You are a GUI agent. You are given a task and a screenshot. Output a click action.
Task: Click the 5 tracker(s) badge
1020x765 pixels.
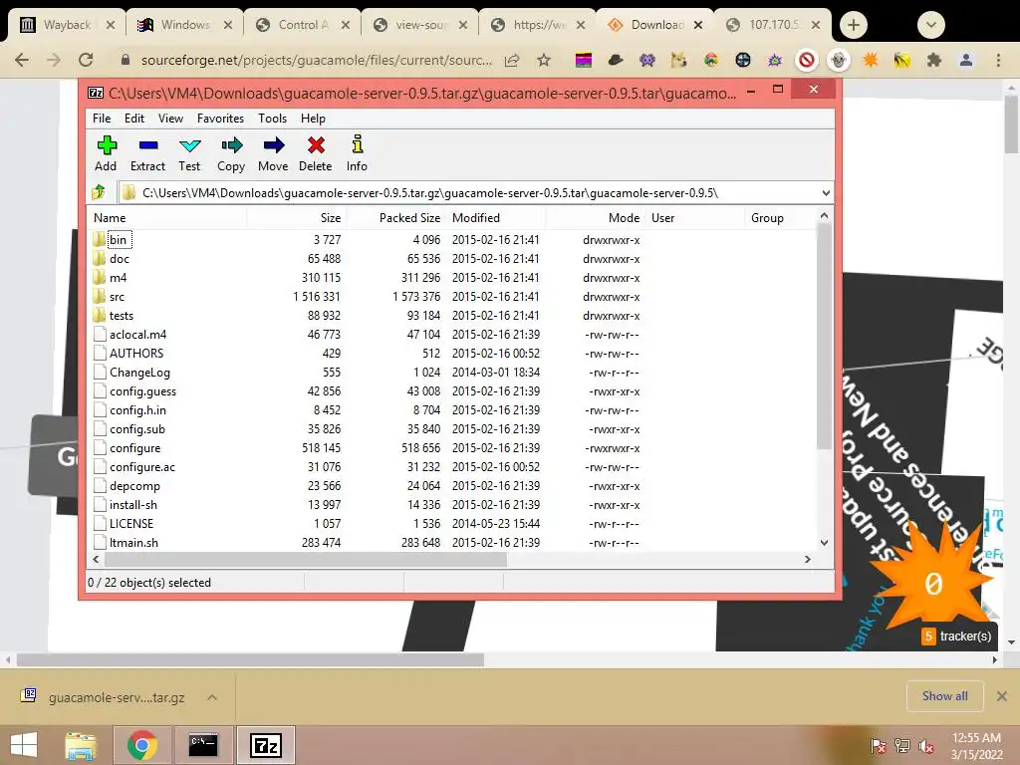pos(957,637)
